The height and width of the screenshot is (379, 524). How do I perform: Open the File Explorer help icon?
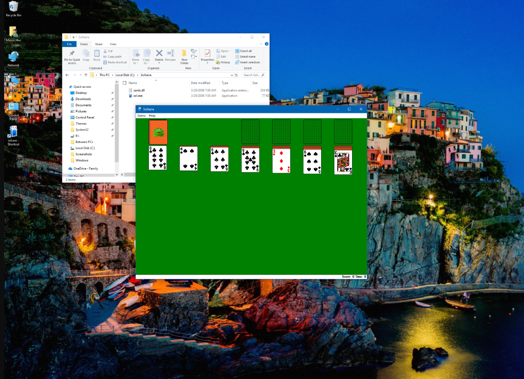point(267,44)
